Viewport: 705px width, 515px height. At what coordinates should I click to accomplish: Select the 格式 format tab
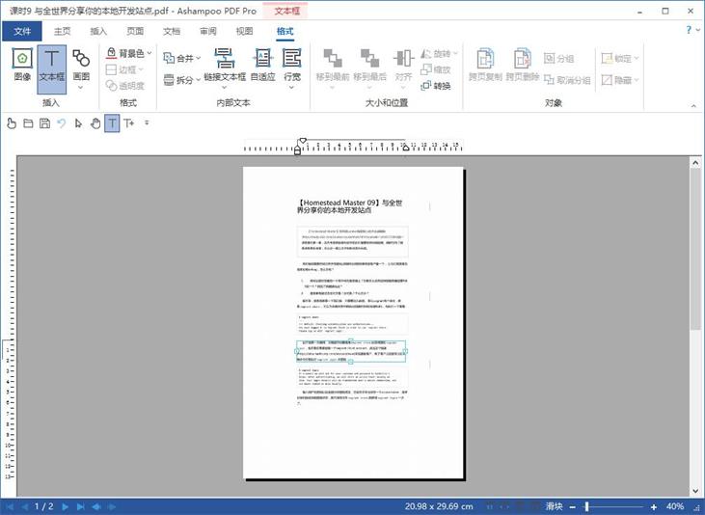click(285, 31)
